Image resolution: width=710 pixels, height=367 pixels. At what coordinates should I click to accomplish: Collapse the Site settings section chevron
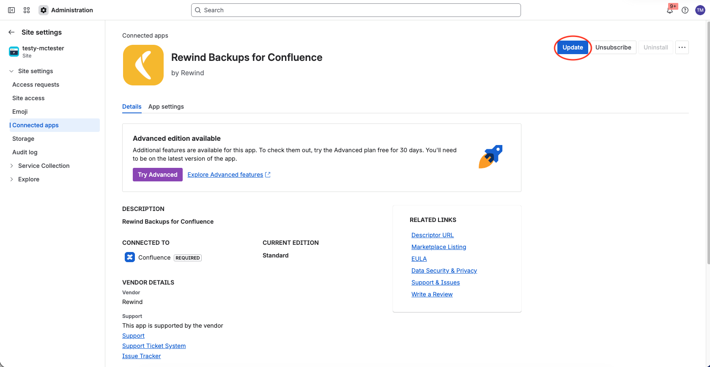11,71
